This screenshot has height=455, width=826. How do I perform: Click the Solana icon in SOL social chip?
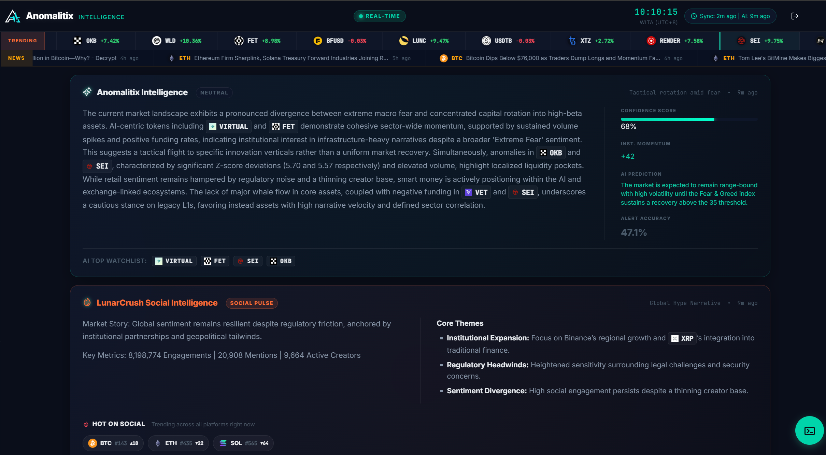(223, 443)
